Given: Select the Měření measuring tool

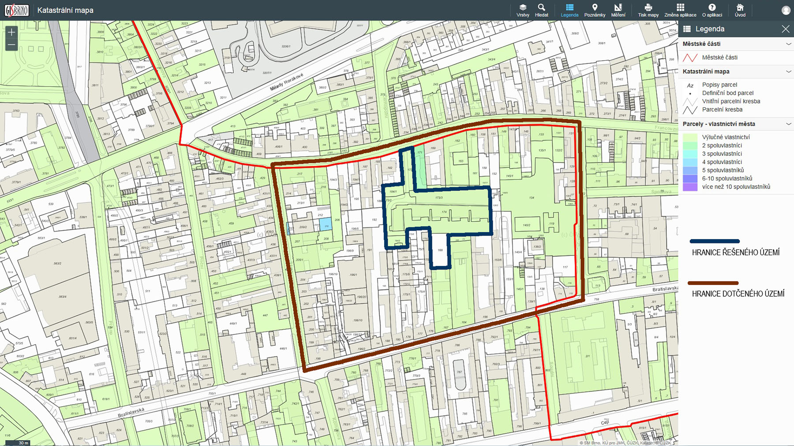Looking at the screenshot, I should (x=618, y=10).
